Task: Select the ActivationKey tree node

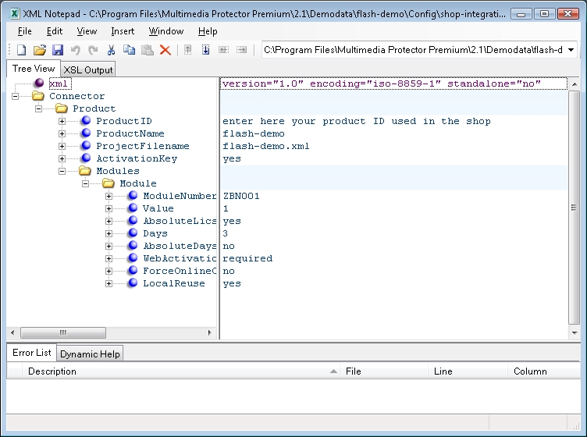Action: pyautogui.click(x=136, y=158)
